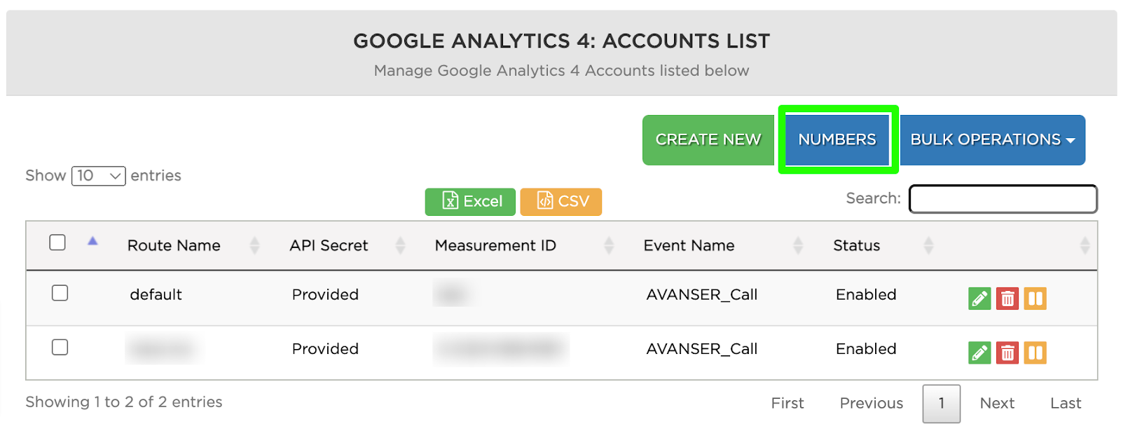Check the default route row checkbox

coord(60,293)
